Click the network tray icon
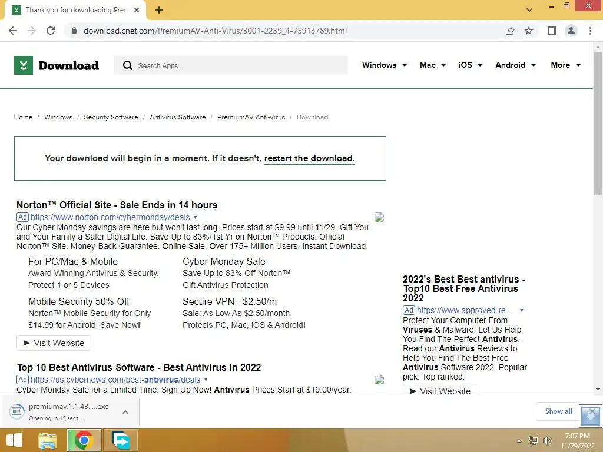 [x=534, y=440]
